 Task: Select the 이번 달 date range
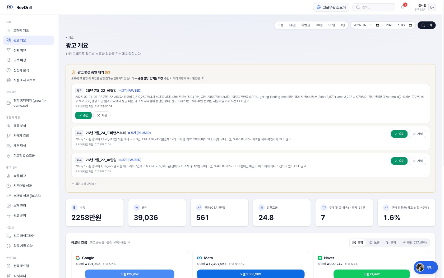click(x=306, y=25)
